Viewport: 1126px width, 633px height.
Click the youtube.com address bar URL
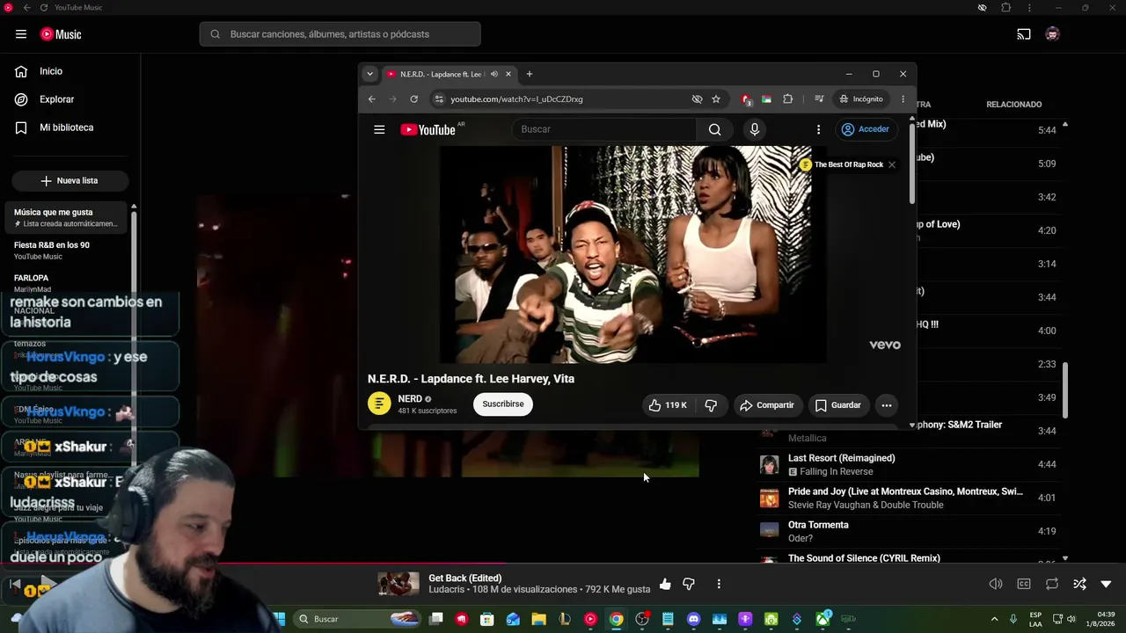pyautogui.click(x=516, y=99)
